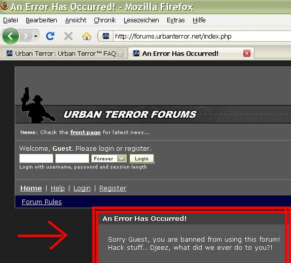Go back with the green arrow button
The height and width of the screenshot is (263, 291).
point(10,36)
